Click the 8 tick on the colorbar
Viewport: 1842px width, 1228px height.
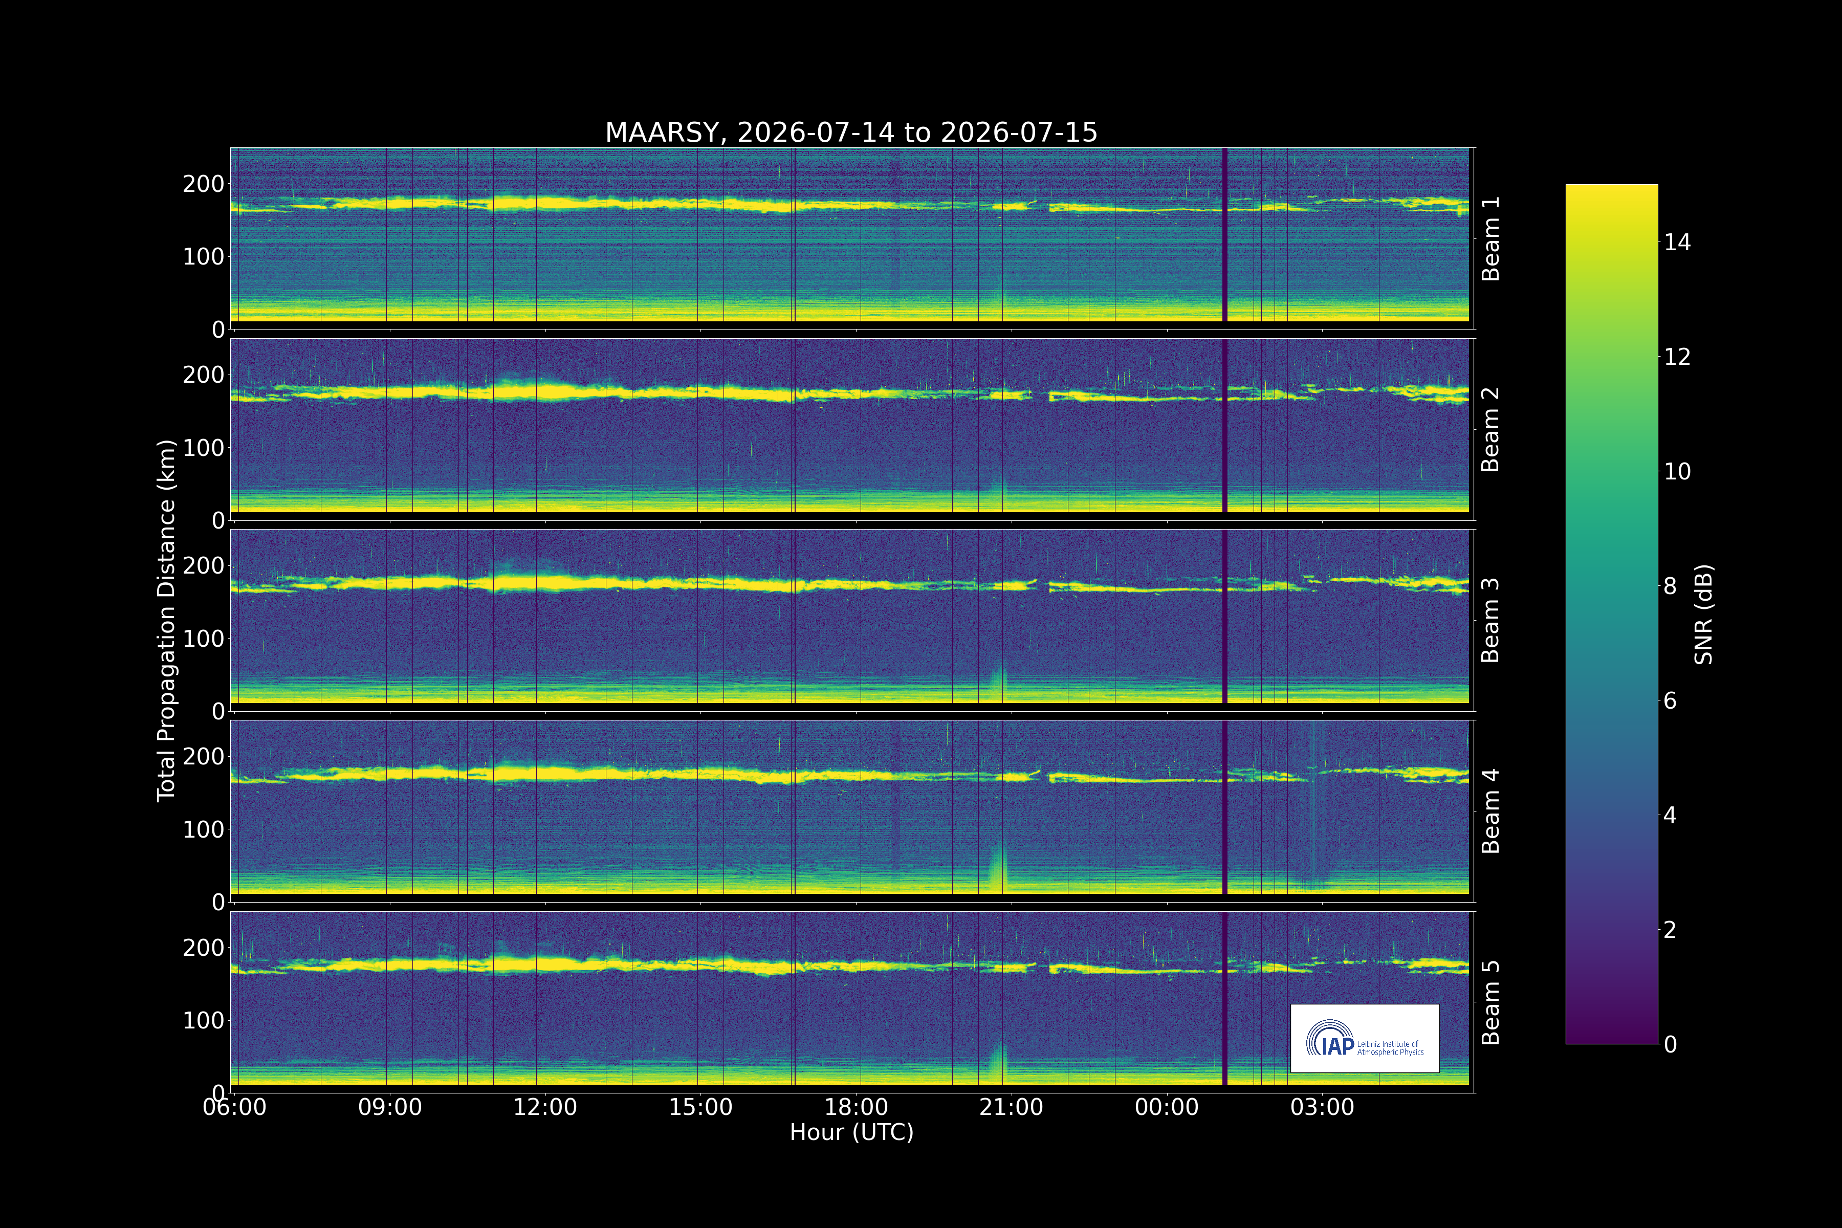coord(1670,586)
